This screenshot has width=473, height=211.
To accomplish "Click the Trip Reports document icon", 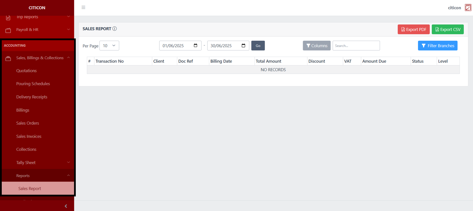I will (x=8, y=18).
